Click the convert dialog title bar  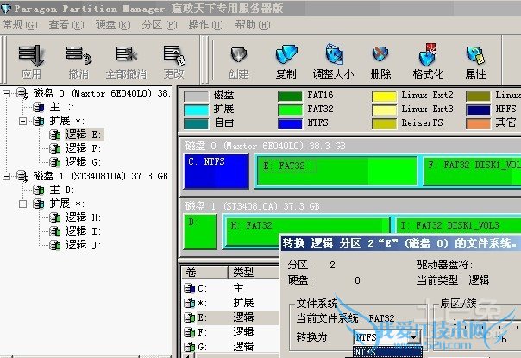(x=400, y=243)
